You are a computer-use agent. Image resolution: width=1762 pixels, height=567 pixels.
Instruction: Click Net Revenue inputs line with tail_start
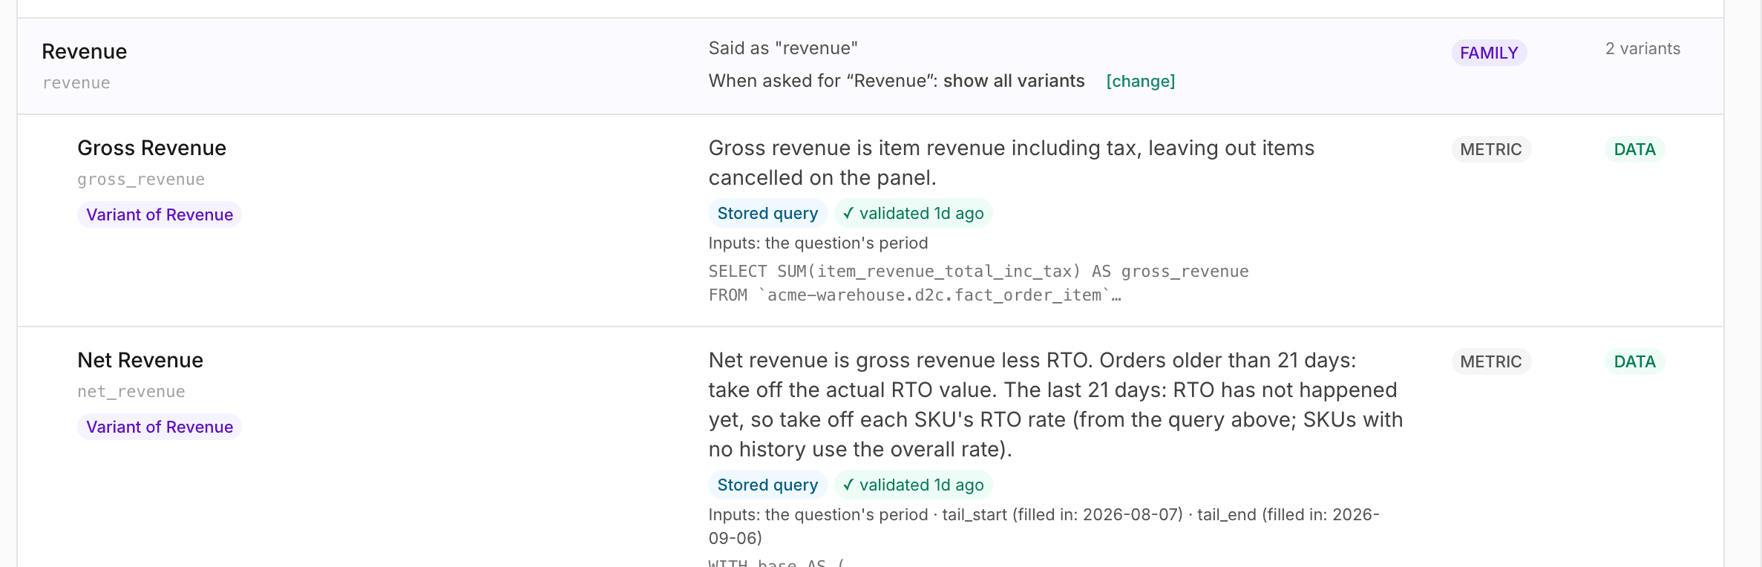coord(1044,526)
